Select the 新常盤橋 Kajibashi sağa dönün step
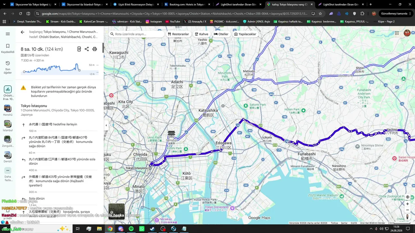The width and height of the screenshot is (415, 233). coord(59,181)
